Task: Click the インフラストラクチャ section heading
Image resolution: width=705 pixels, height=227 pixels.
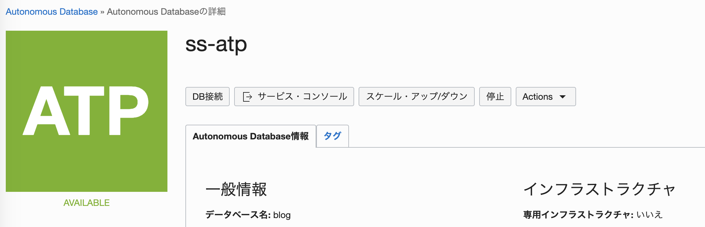Action: click(x=599, y=189)
